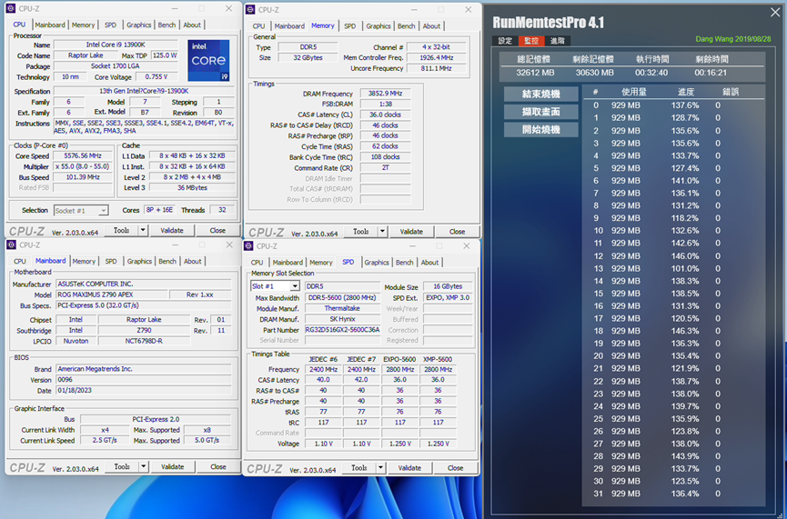The image size is (787, 519).
Task: Click the 擷取畫面 button in RunMemtestPro
Action: pyautogui.click(x=540, y=111)
